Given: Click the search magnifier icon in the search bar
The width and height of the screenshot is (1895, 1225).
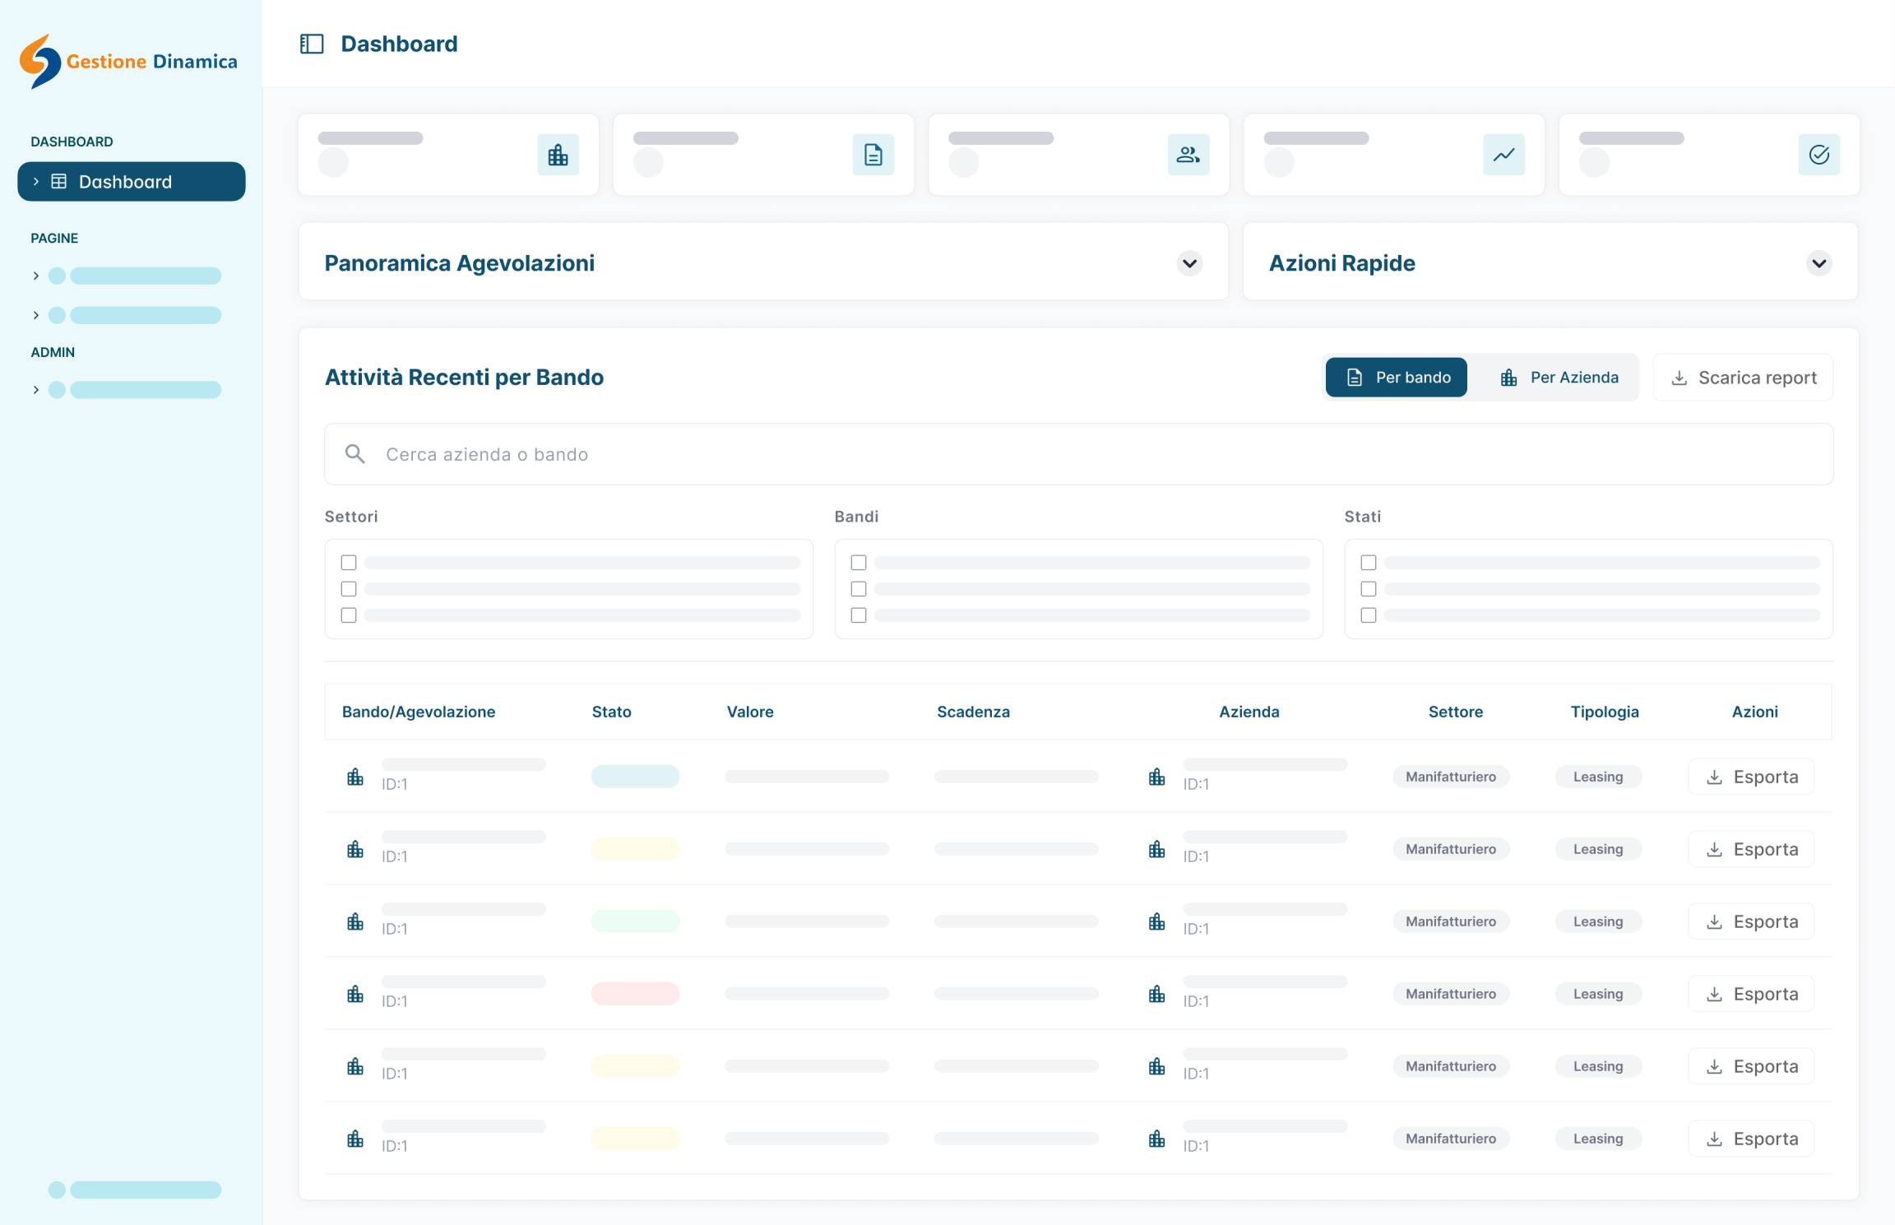Looking at the screenshot, I should (355, 453).
